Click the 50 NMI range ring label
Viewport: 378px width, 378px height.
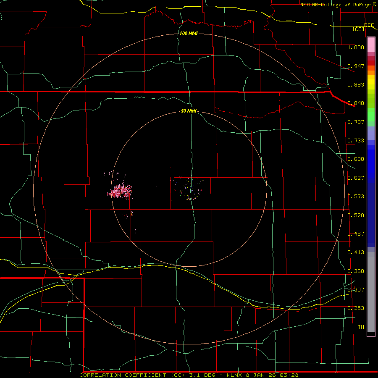tap(189, 111)
